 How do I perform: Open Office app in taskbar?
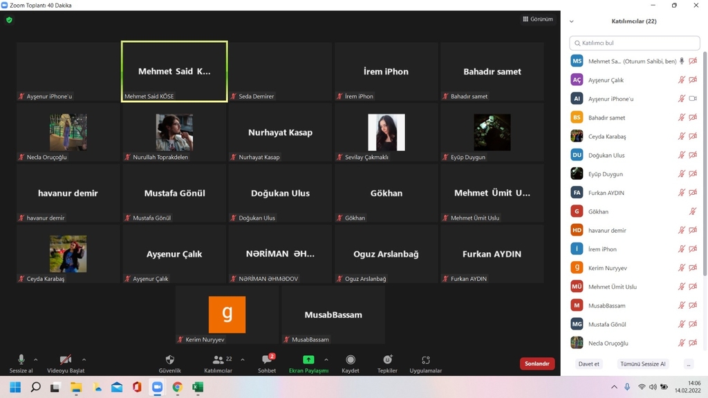(x=137, y=387)
